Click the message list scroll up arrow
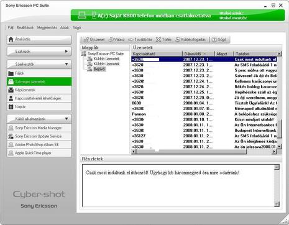The width and height of the screenshot is (289, 225). (279, 54)
